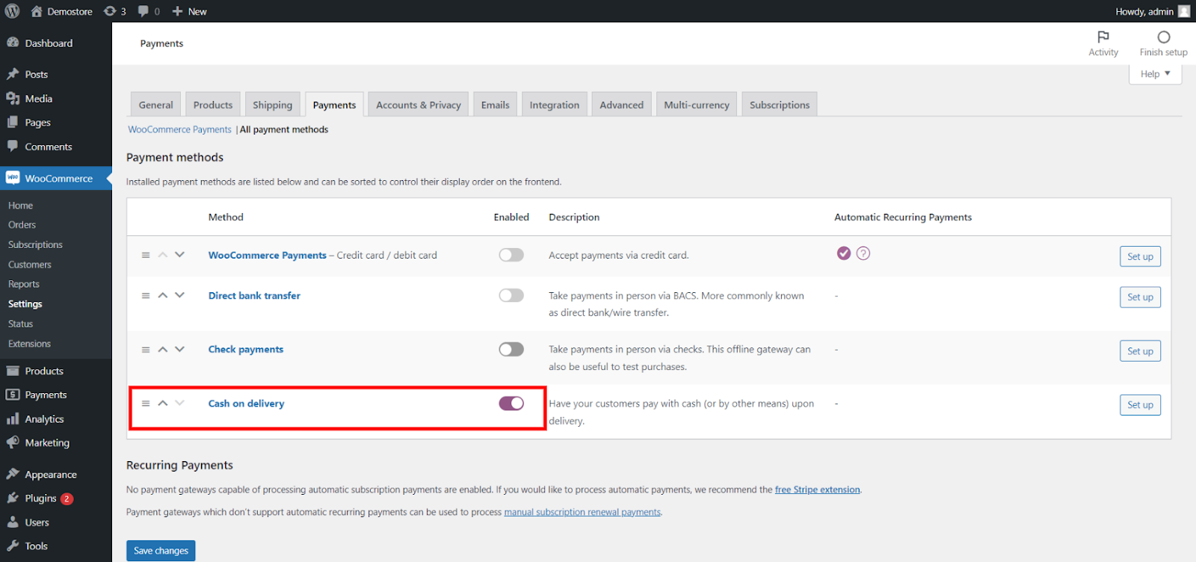Switch to the Emails tab
Image resolution: width=1196 pixels, height=562 pixels.
[496, 105]
